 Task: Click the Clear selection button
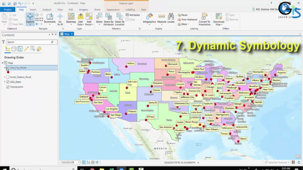131,19
